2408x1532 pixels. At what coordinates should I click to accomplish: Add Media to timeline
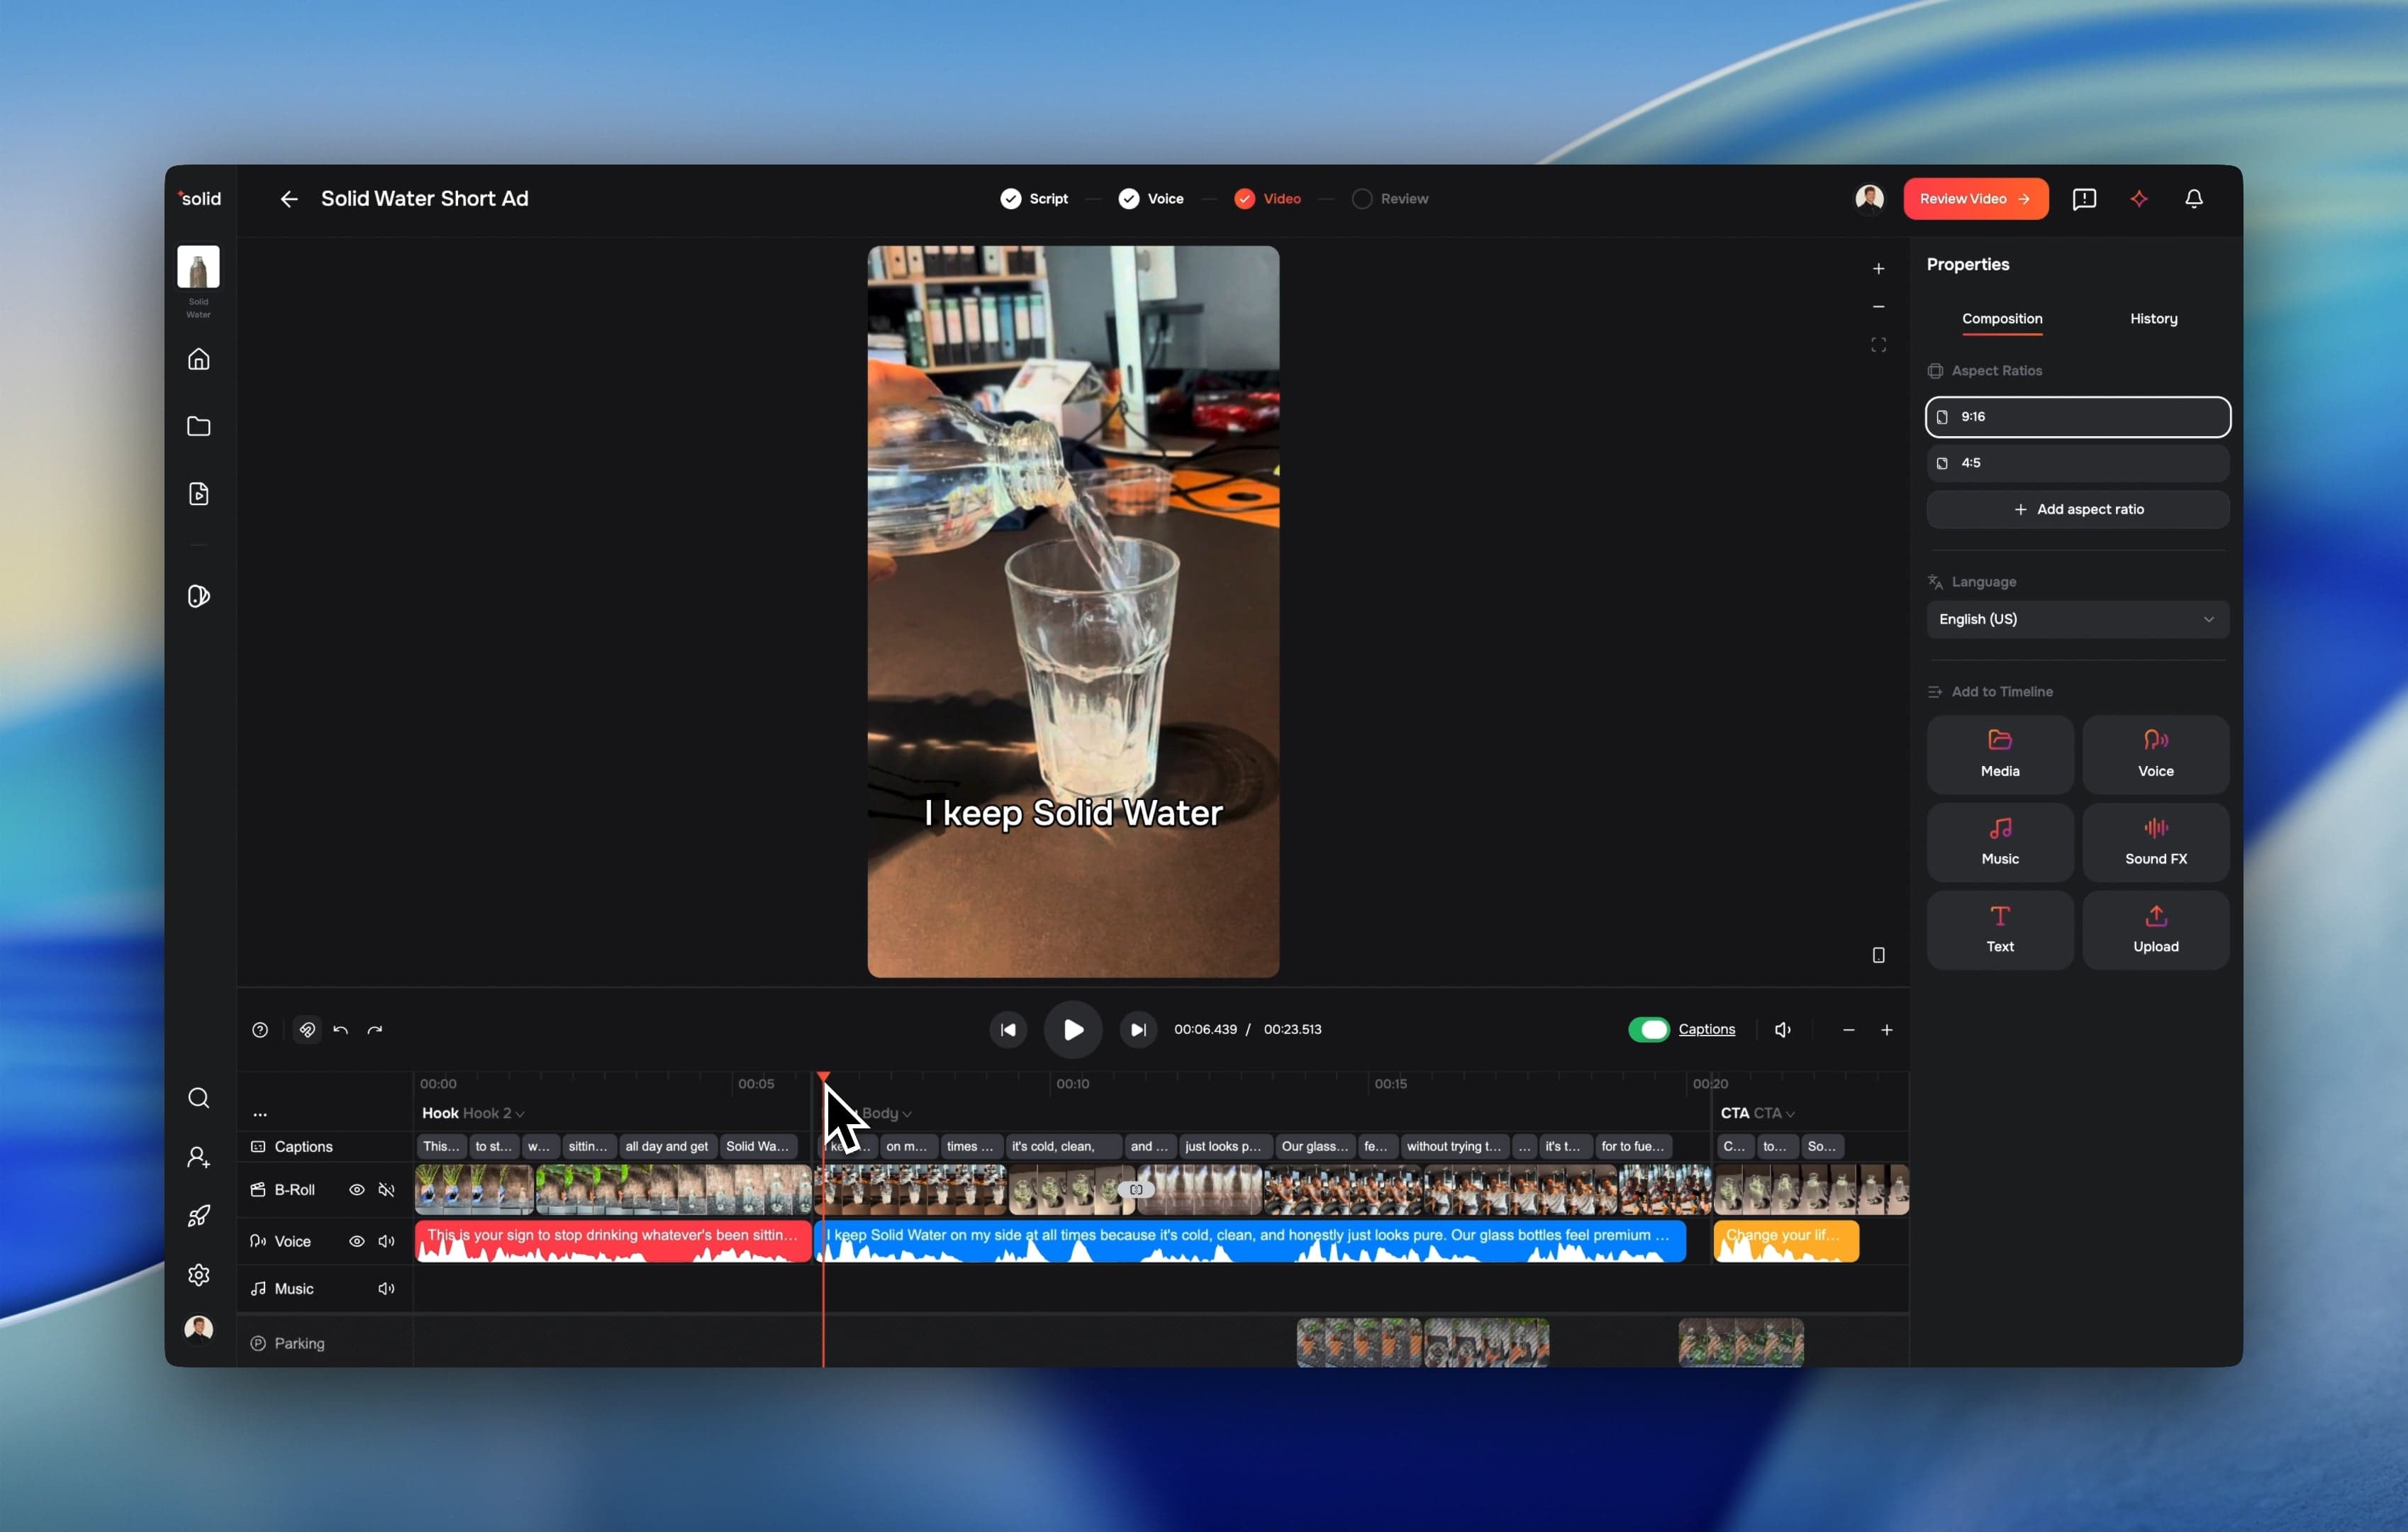click(1999, 755)
